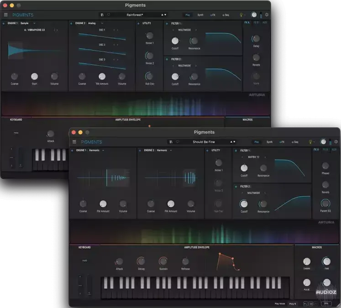Toggle Engine 2 Harmonic power button
The image size is (341, 308).
(x=140, y=150)
